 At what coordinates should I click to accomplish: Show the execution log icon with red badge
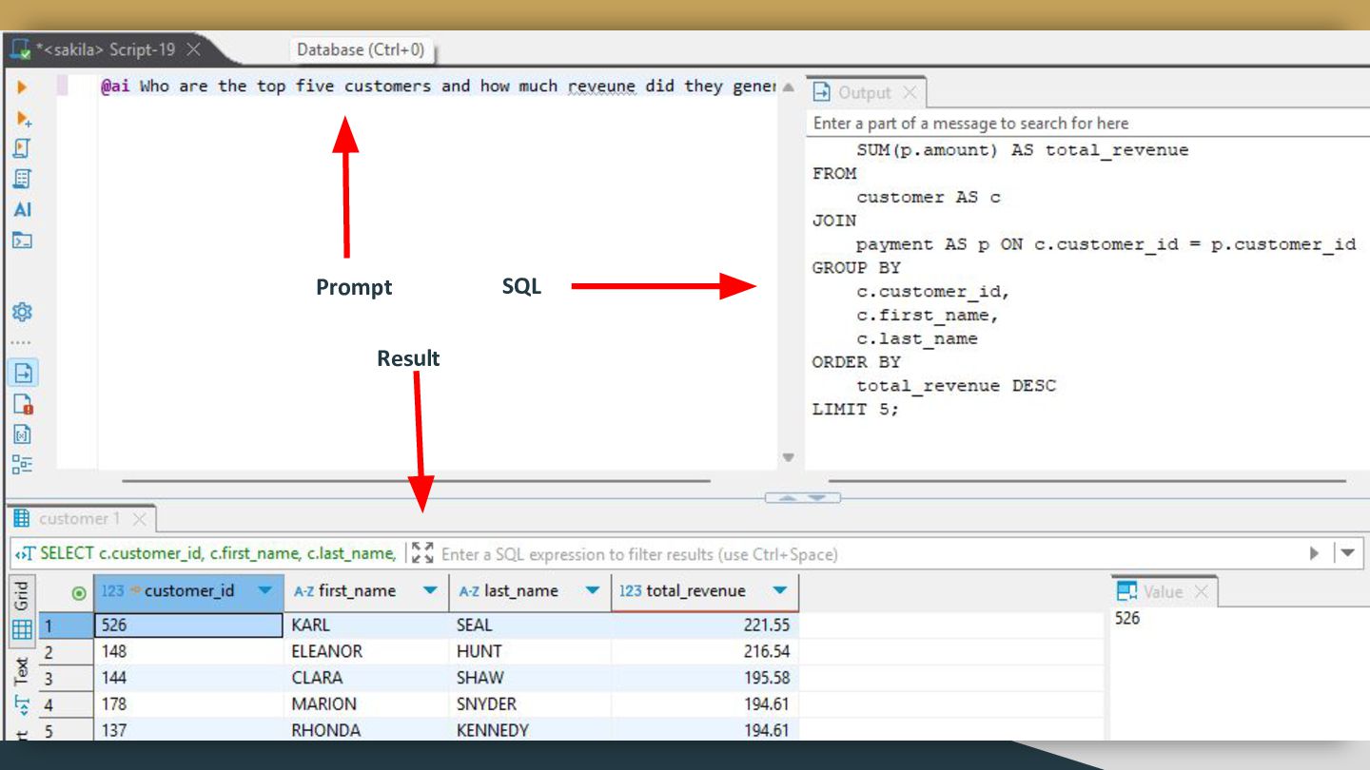pos(23,404)
